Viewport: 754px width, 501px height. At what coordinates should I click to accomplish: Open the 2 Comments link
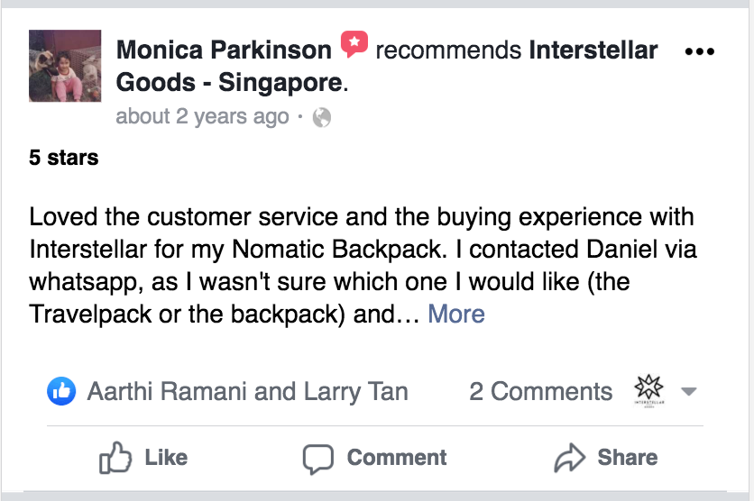pos(540,392)
